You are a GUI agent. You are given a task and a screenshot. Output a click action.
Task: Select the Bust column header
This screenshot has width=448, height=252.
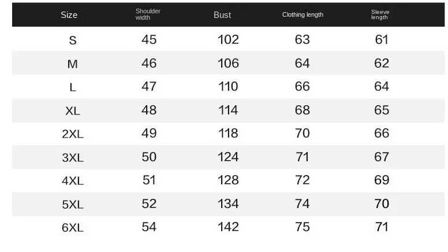tap(222, 15)
